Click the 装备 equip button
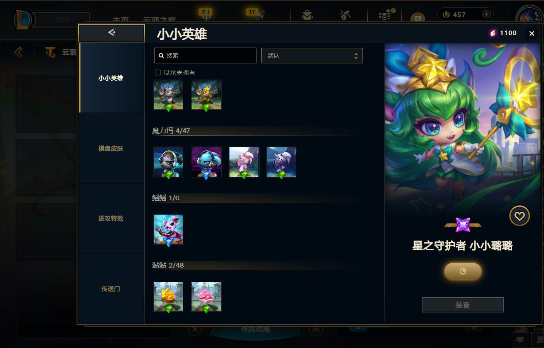The width and height of the screenshot is (544, 348). pyautogui.click(x=463, y=305)
